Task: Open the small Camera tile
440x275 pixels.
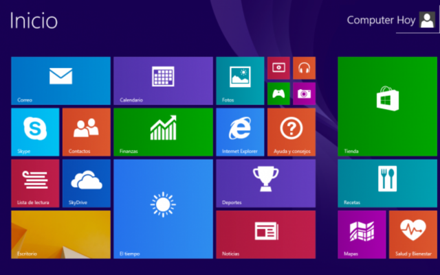Action: (x=304, y=93)
